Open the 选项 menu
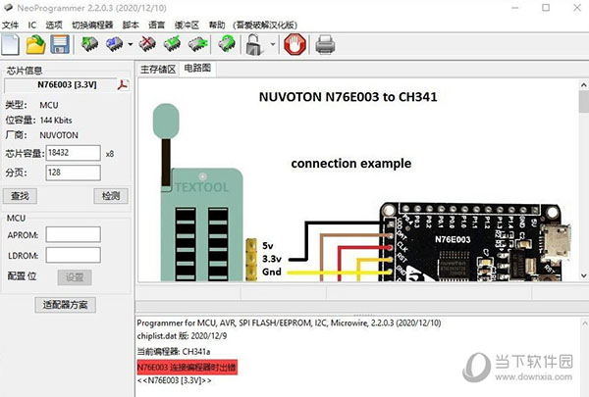This screenshot has width=589, height=397. pyautogui.click(x=54, y=25)
